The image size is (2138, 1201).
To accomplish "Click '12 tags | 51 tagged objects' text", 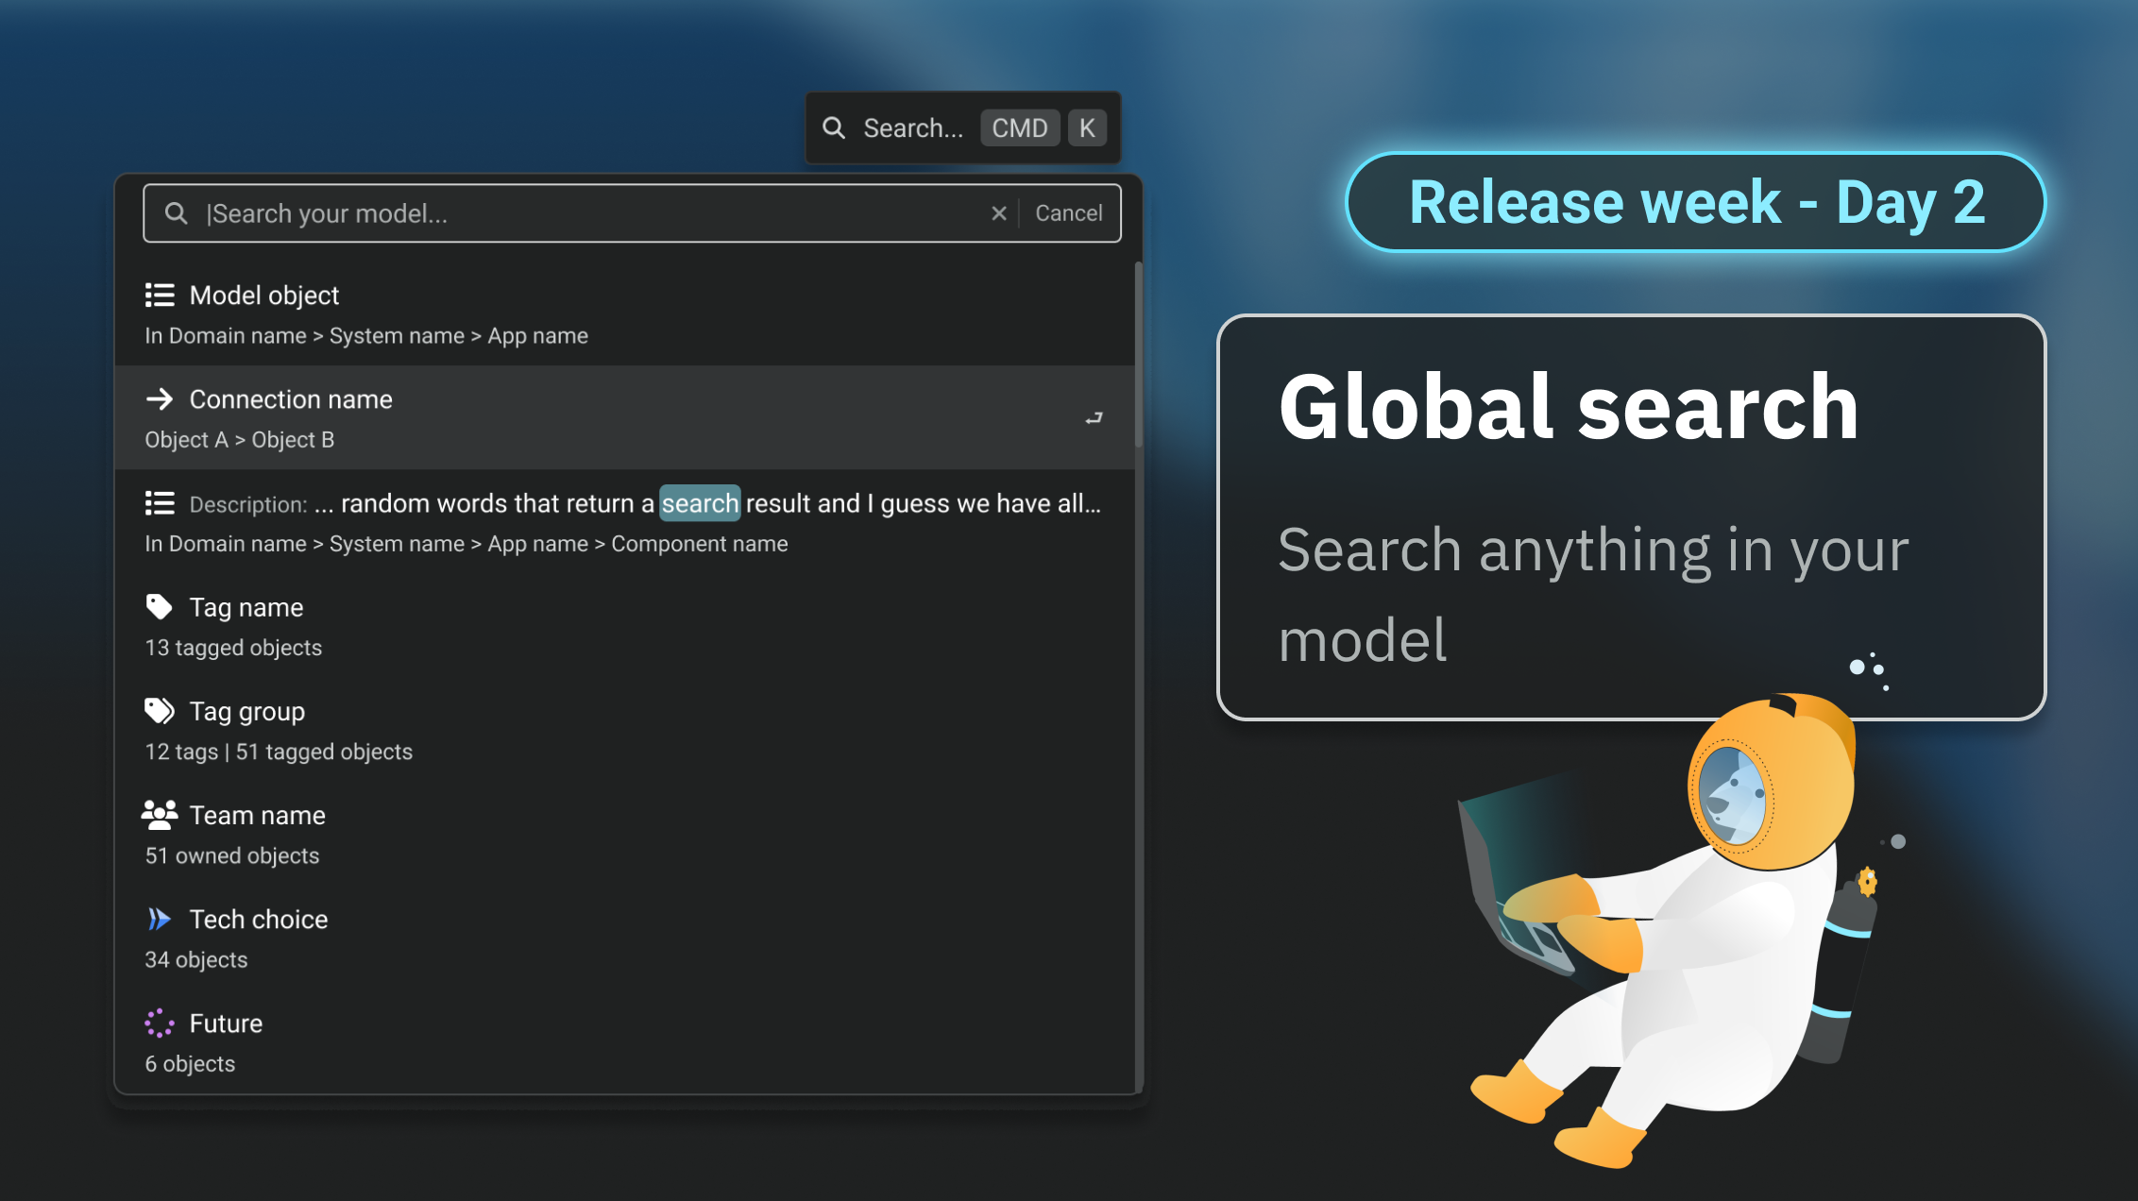I will 279,752.
